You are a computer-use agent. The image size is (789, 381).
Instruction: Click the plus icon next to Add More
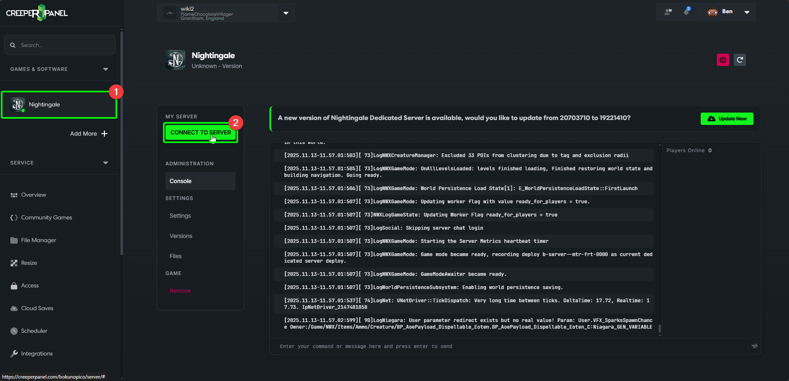(x=104, y=134)
